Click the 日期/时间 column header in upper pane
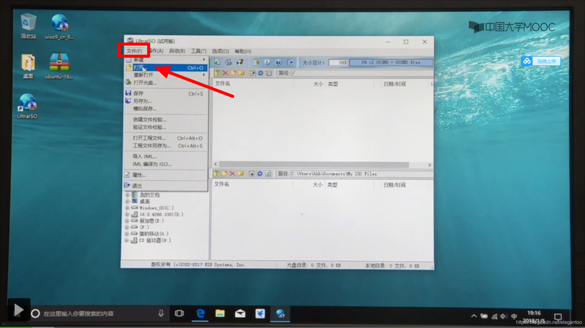 (x=395, y=84)
